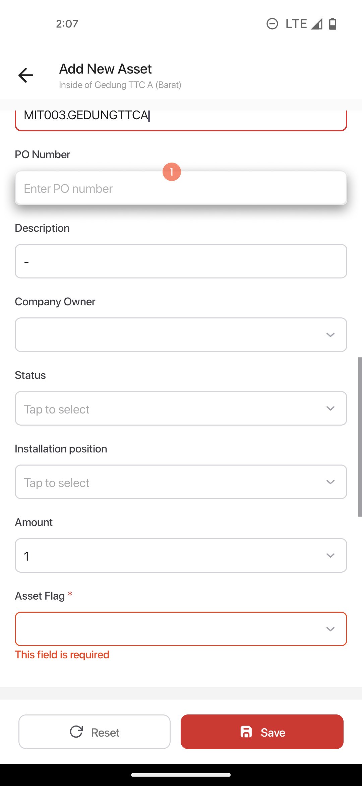Tap the LTE signal strength icon
Screen dimensions: 362x786
(316, 24)
